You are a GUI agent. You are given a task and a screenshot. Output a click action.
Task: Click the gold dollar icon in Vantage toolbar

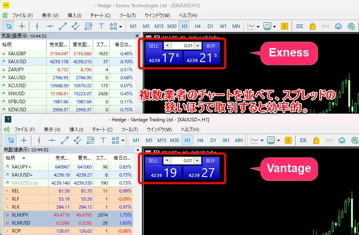(288, 140)
